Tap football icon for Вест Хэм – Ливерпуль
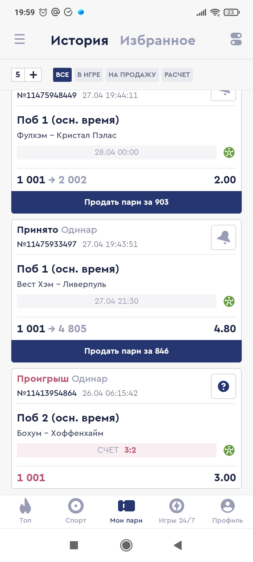The image size is (253, 562). (x=229, y=301)
